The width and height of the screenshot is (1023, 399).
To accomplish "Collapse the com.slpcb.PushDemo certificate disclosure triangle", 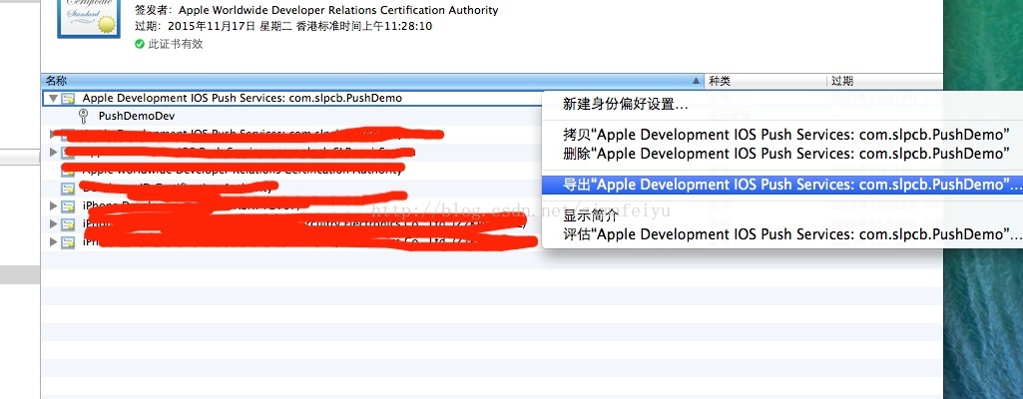I will 53,99.
